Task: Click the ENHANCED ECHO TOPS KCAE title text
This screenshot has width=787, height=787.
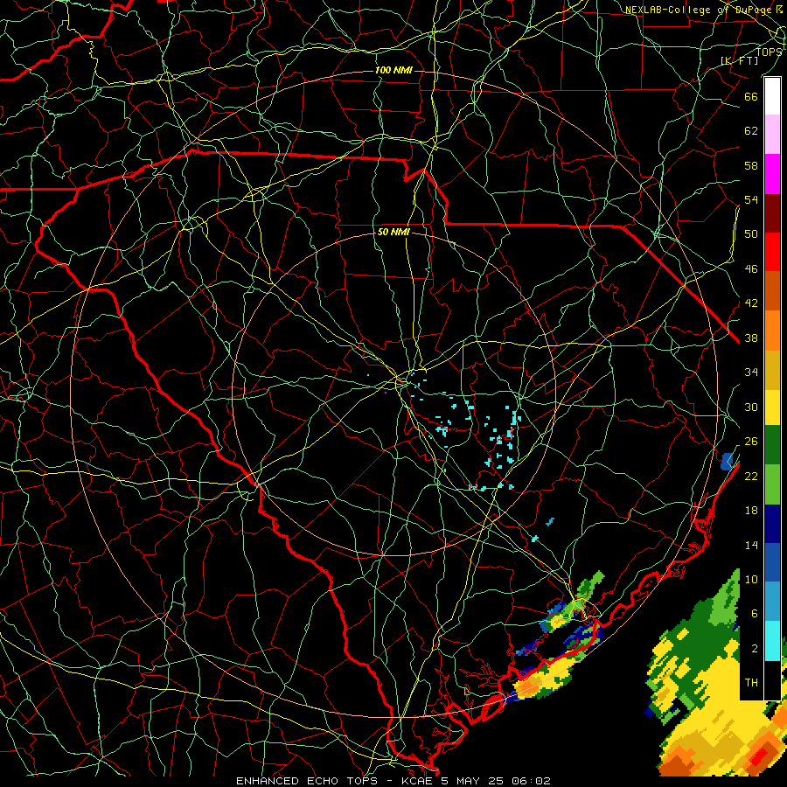Action: [393, 781]
